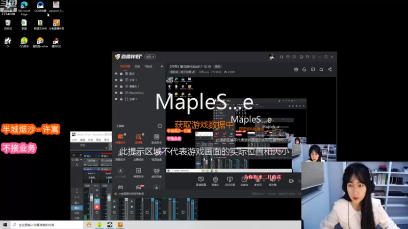Toggle the M mute button in Studio One
Screen dimensions: 408x229
[97, 190]
